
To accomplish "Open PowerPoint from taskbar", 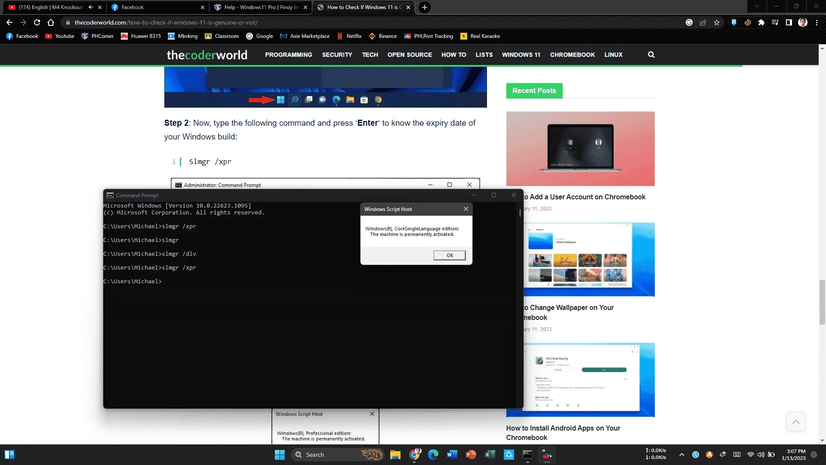I will point(471,455).
